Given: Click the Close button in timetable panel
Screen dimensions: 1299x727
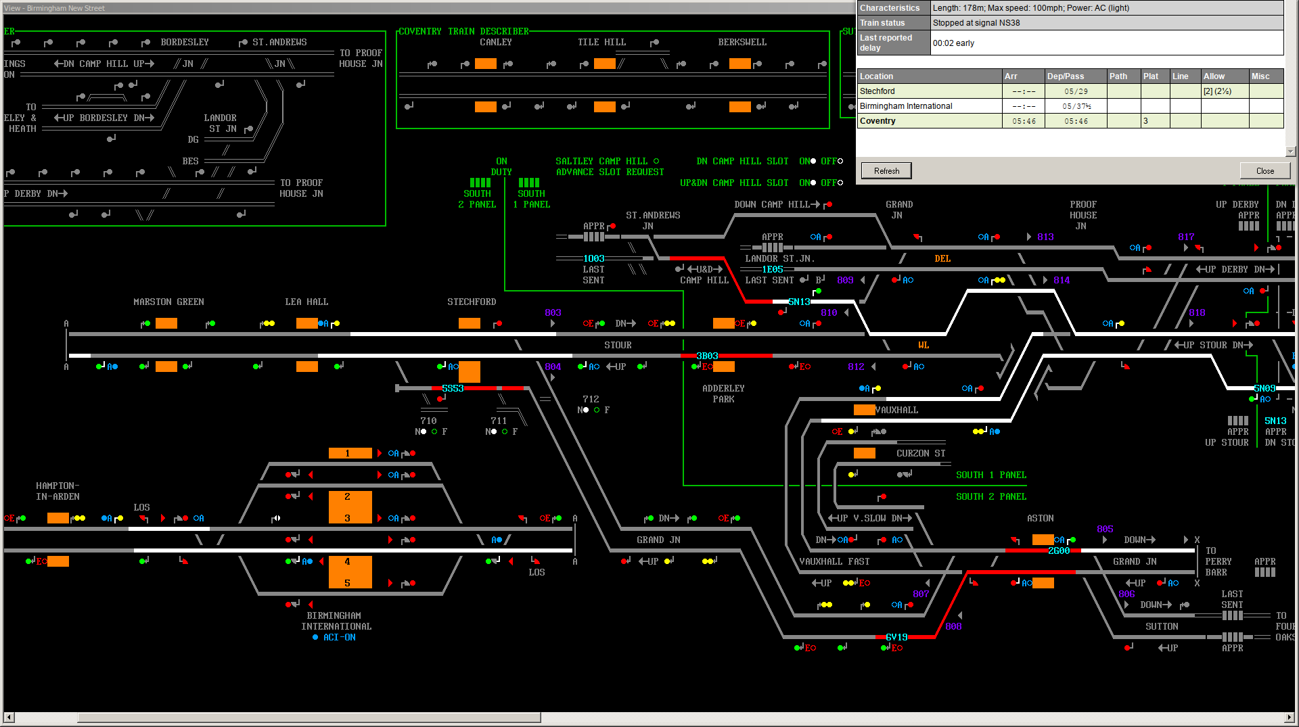Looking at the screenshot, I should [1264, 170].
